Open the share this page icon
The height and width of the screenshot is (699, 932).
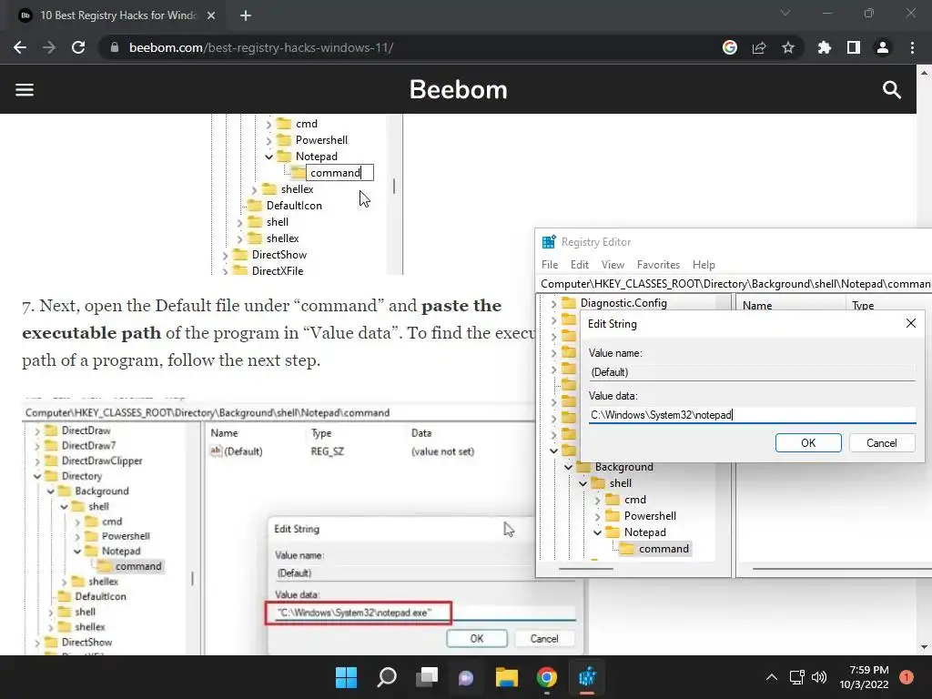pos(758,47)
